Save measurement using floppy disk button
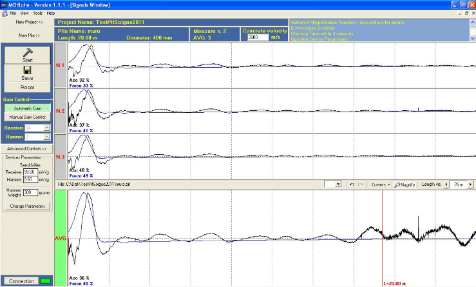Screen dimensions: 476x287 click(x=27, y=73)
